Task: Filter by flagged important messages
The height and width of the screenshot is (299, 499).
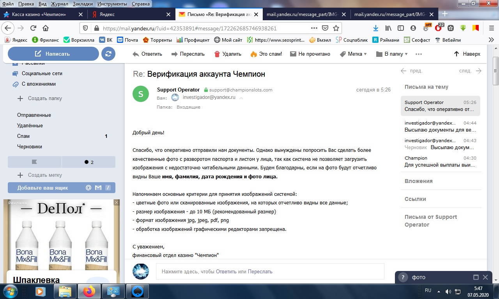Action: pyautogui.click(x=34, y=162)
